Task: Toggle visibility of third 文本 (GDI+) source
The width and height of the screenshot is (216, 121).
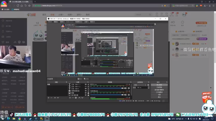Action: [x=86, y=89]
